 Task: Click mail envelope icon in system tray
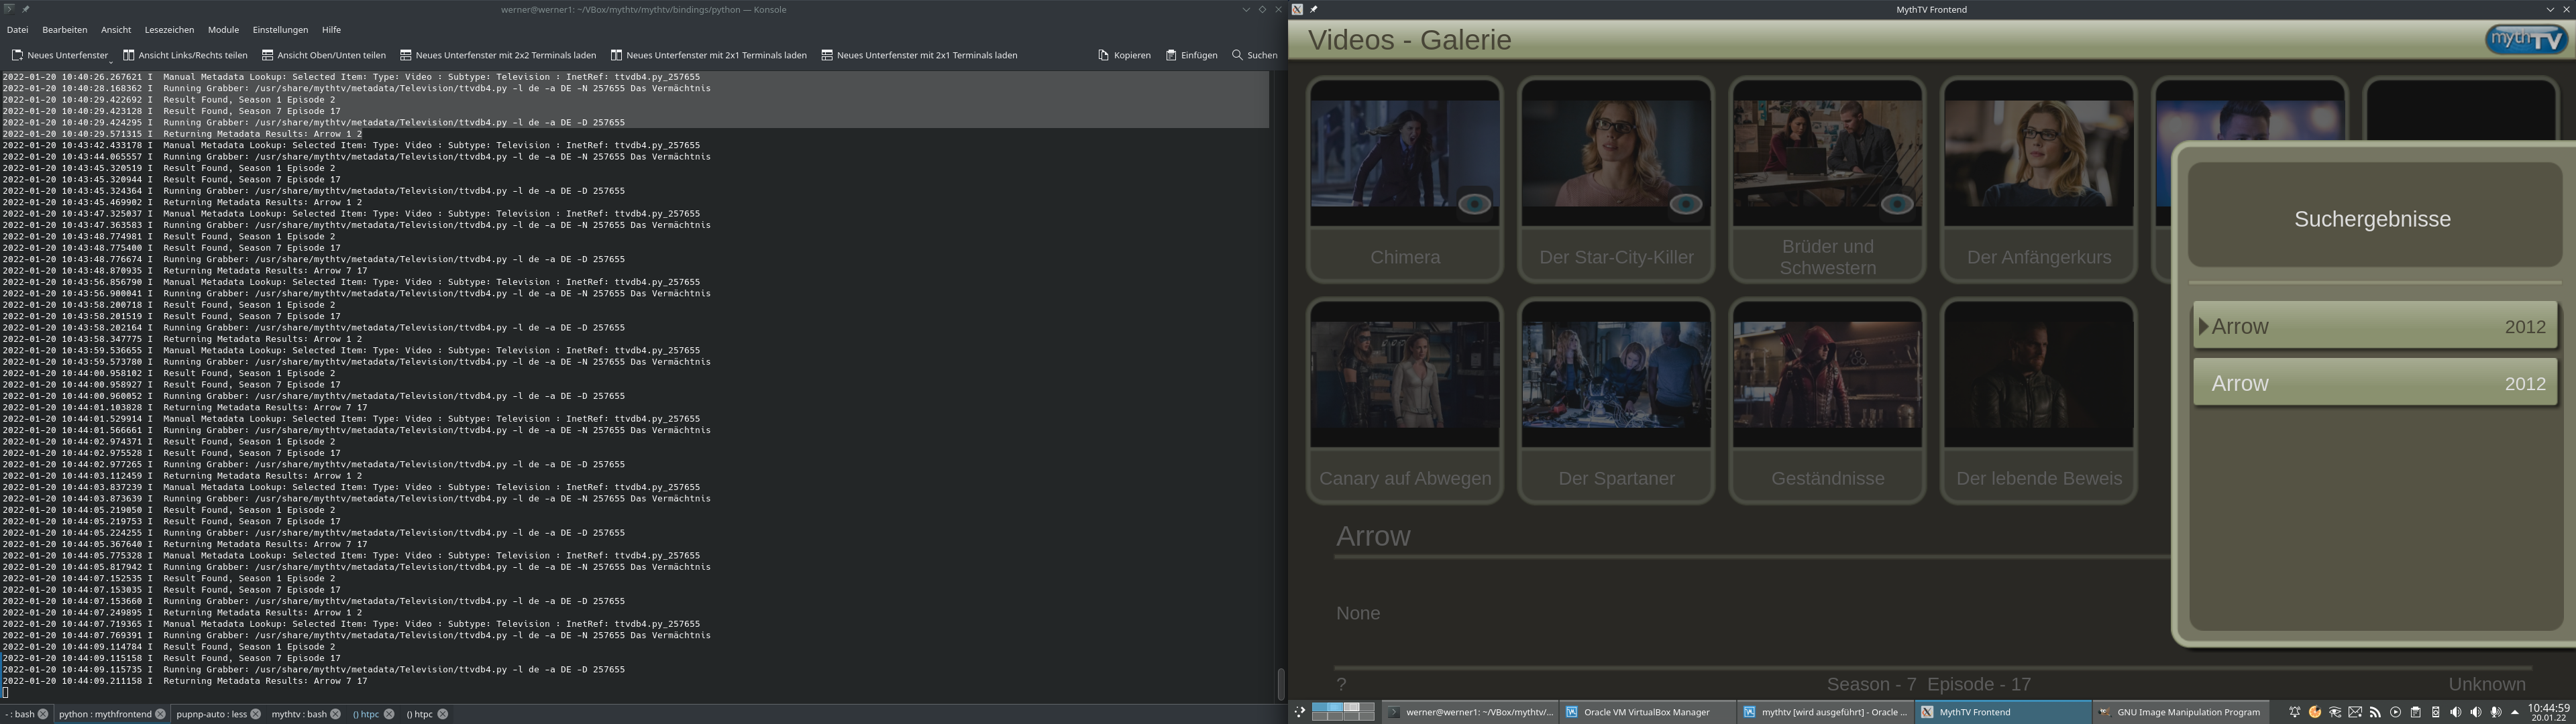pos(2355,712)
